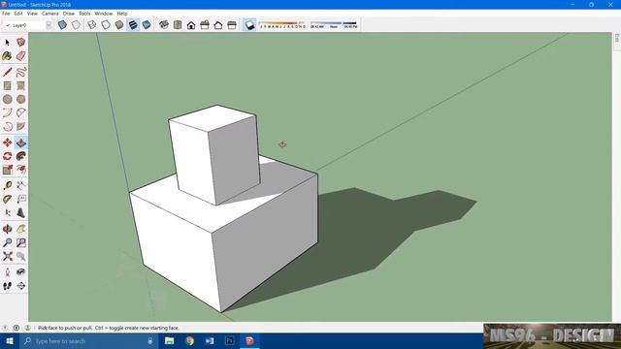Image resolution: width=621 pixels, height=349 pixels.
Task: Switch to Top standard view
Action: (x=178, y=25)
